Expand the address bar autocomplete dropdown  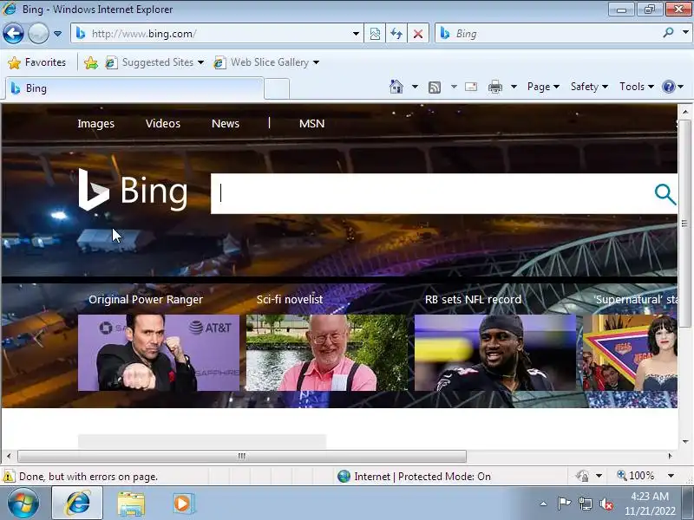(x=356, y=34)
